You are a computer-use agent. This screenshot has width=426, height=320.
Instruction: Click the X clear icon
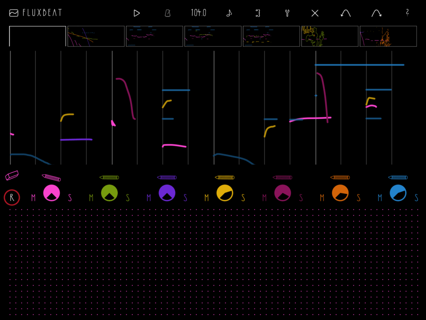[x=315, y=13]
